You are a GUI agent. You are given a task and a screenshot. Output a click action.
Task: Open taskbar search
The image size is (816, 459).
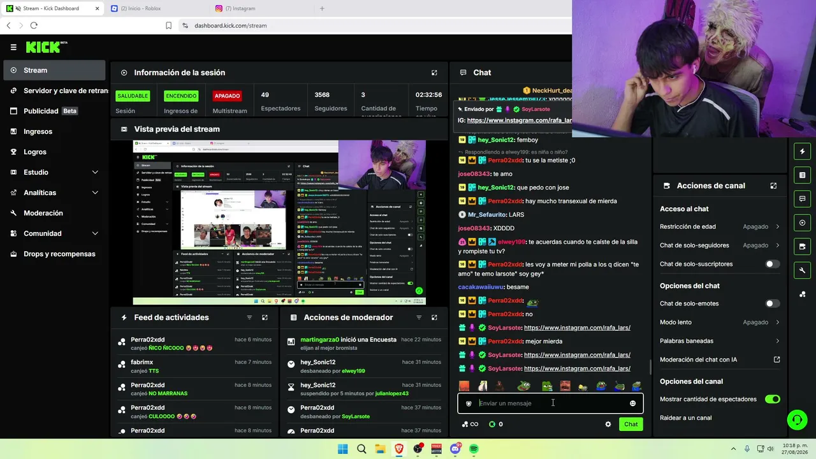pos(361,449)
